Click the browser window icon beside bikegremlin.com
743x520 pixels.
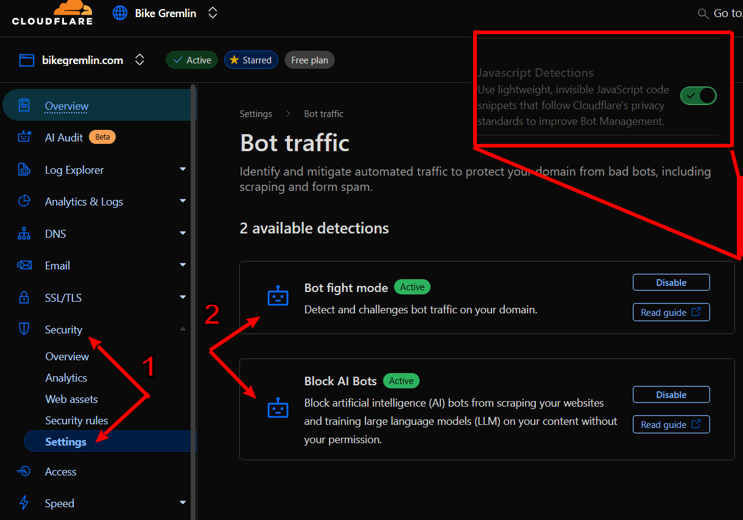coord(26,60)
